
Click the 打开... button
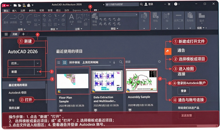pyautogui.click(x=21, y=63)
